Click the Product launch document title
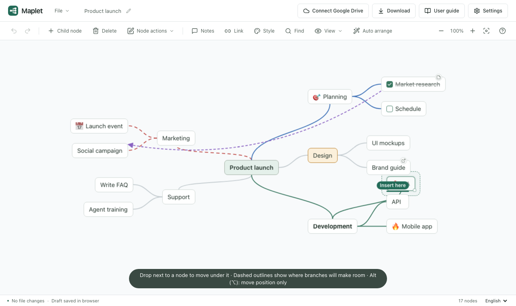This screenshot has width=516, height=306. pyautogui.click(x=103, y=11)
